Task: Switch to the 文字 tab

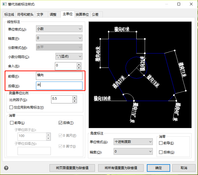Action: pos(41,15)
